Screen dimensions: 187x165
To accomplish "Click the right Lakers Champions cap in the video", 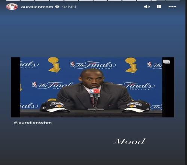I will point(135,106).
